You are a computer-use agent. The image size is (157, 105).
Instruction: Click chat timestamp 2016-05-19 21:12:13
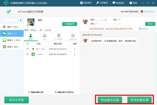coord(92,35)
